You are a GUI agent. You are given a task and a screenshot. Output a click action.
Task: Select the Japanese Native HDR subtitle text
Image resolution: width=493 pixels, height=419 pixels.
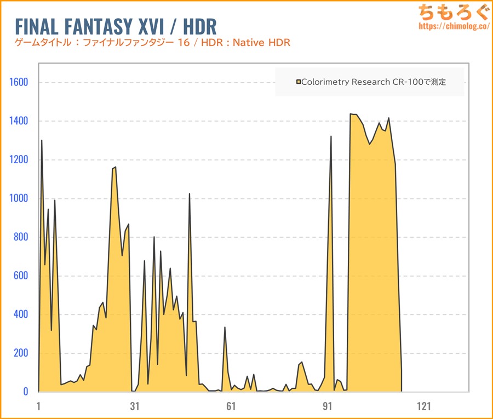point(151,43)
